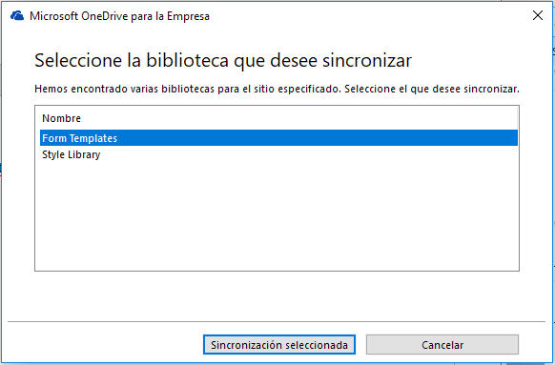
Task: Click the Nombre column header
Action: click(62, 118)
